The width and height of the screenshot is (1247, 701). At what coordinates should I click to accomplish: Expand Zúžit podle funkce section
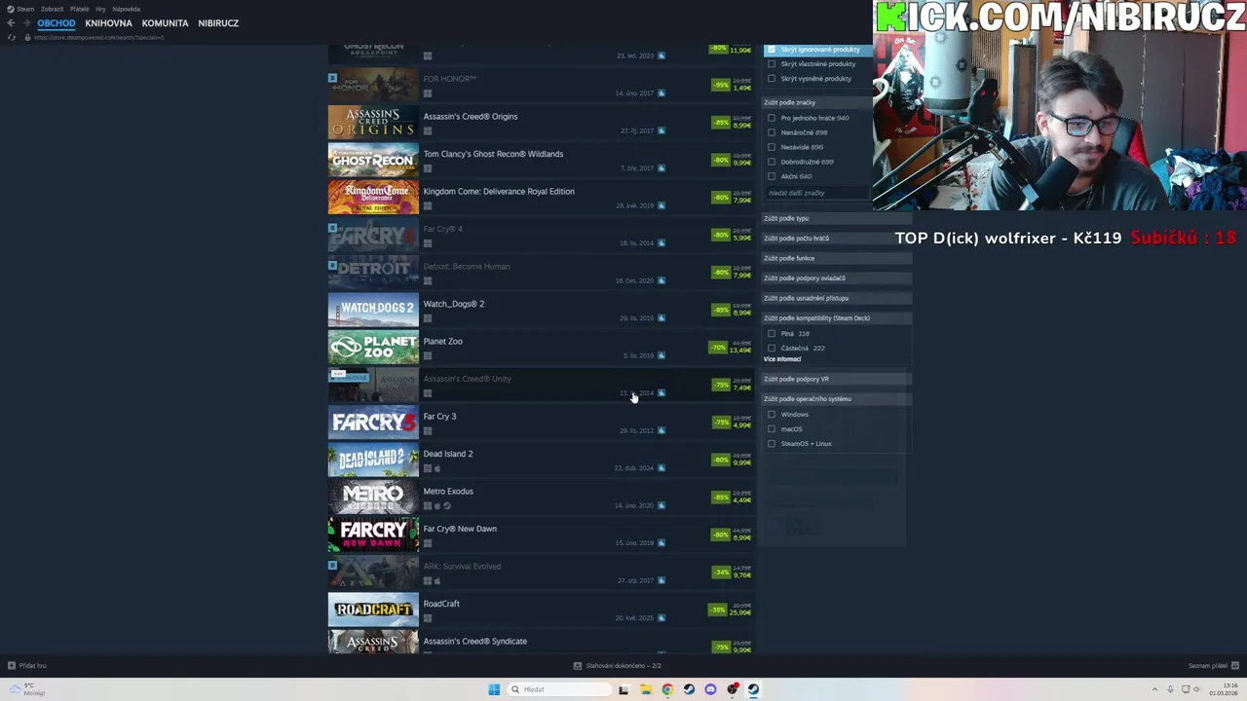[x=835, y=258]
